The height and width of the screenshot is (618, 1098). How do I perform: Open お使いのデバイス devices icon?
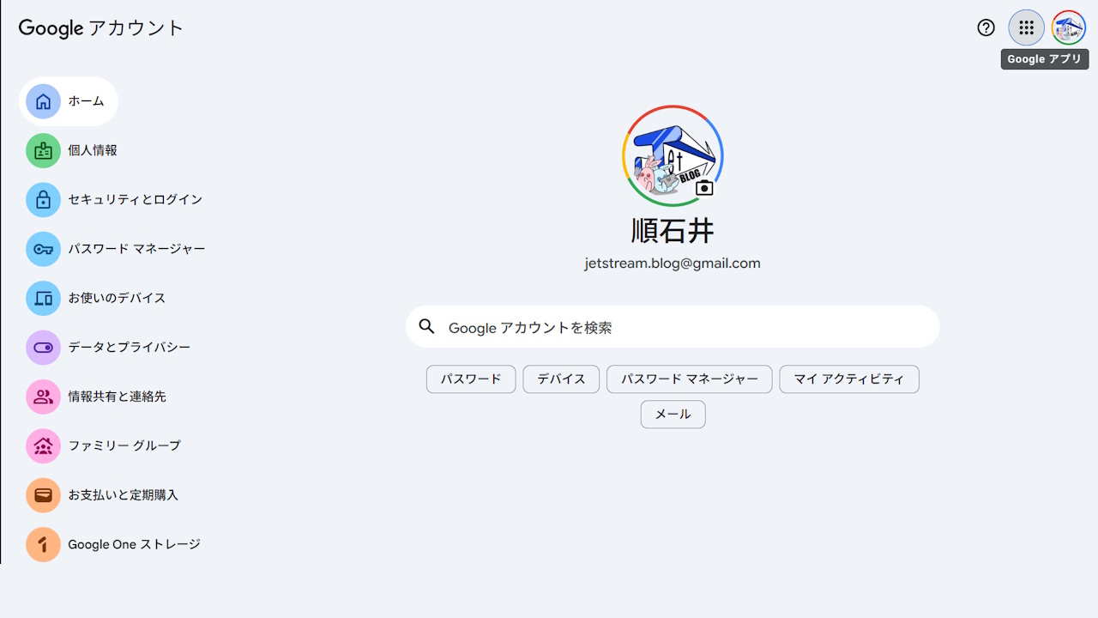pyautogui.click(x=43, y=298)
